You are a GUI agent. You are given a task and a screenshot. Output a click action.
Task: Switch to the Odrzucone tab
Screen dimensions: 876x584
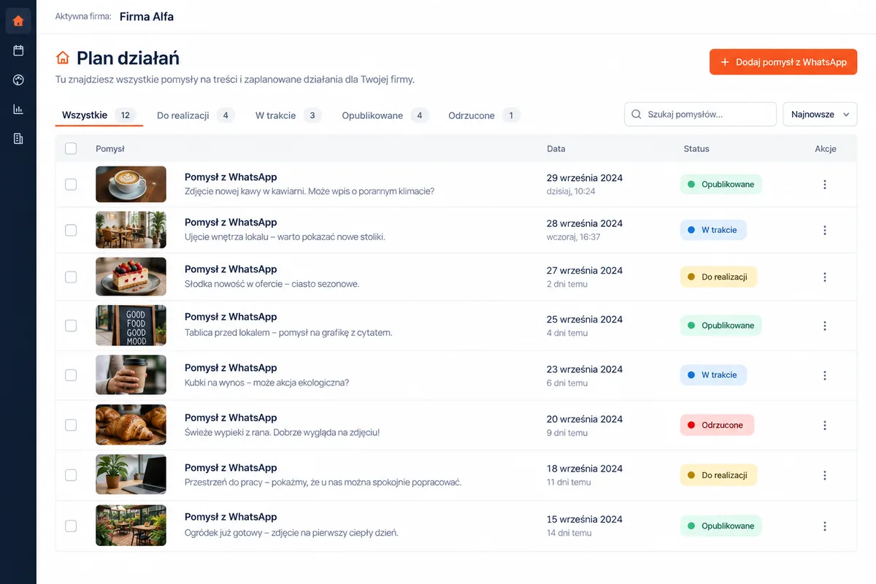[x=483, y=115]
